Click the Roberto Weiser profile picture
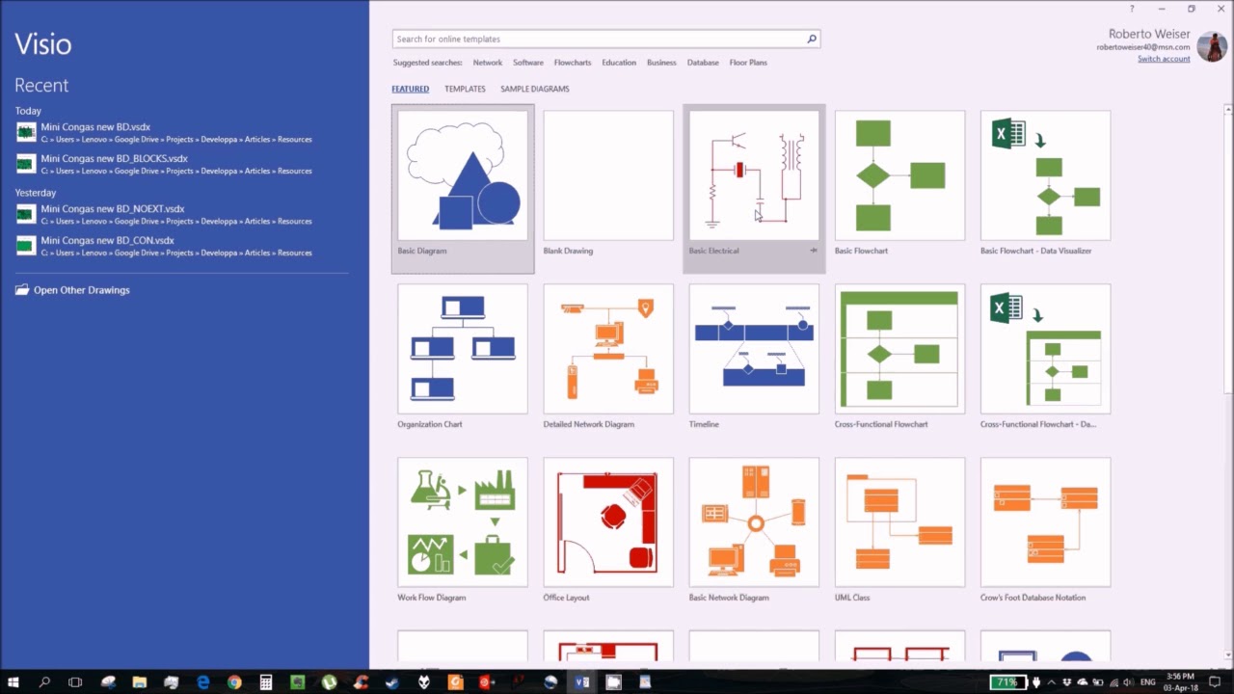 1211,46
